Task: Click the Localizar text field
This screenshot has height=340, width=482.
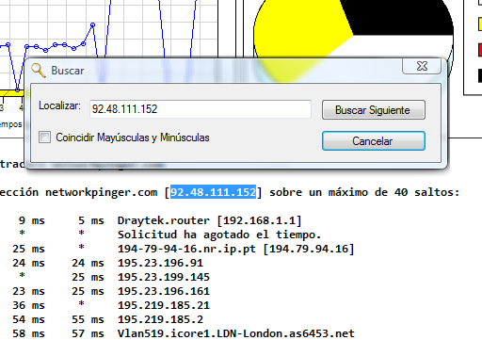Action: click(201, 109)
